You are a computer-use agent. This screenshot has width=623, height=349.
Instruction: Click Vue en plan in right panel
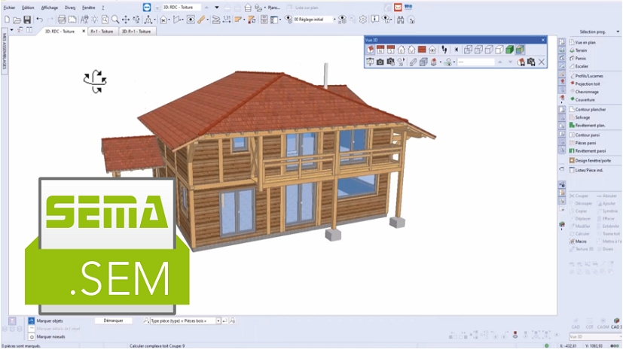pos(585,42)
